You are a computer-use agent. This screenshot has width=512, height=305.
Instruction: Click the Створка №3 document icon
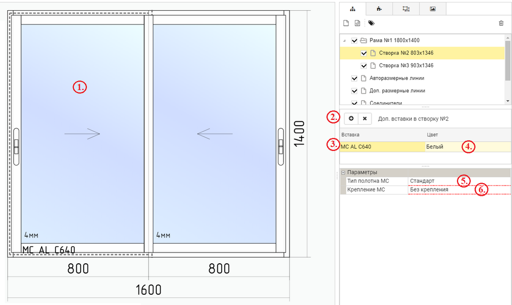tap(373, 66)
